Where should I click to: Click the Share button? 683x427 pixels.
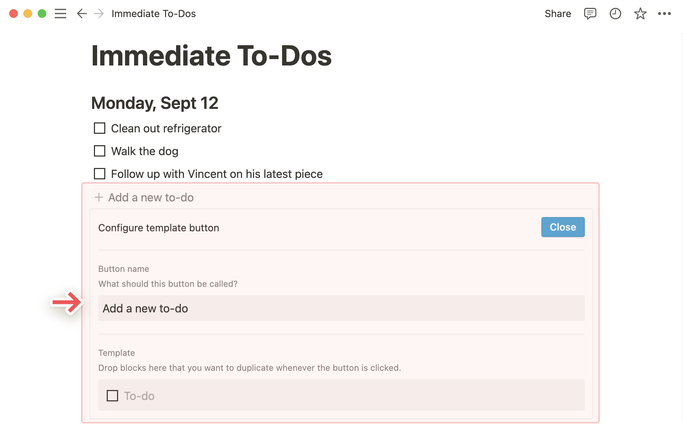coord(557,14)
